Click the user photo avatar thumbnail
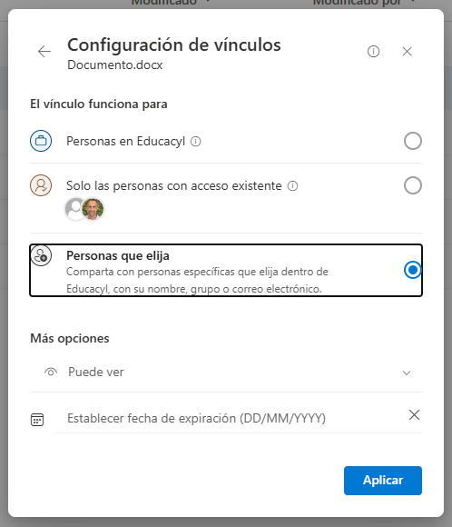This screenshot has height=527, width=452. point(93,209)
